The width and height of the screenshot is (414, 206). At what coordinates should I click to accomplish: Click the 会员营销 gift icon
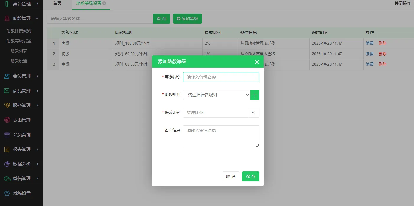tap(7, 135)
